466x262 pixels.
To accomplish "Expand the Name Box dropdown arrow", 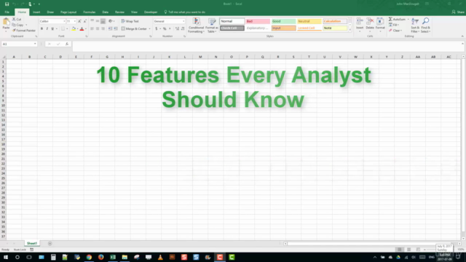I will tap(35, 44).
